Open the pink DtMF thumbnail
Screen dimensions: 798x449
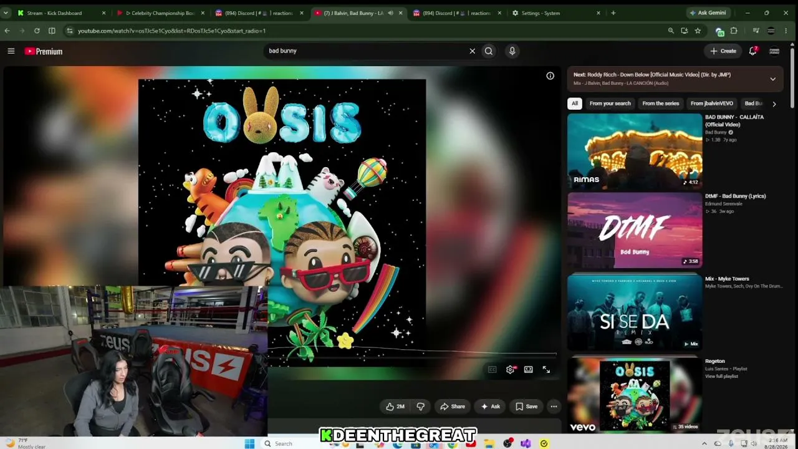(635, 230)
